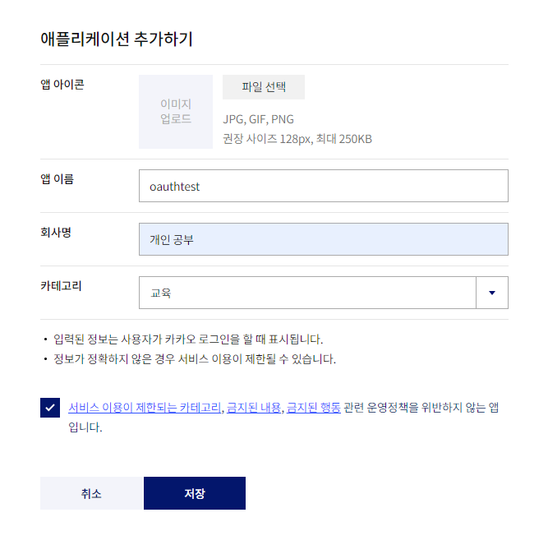Click the 이미지 업로드 placeholder box
This screenshot has width=548, height=545.
(x=176, y=112)
